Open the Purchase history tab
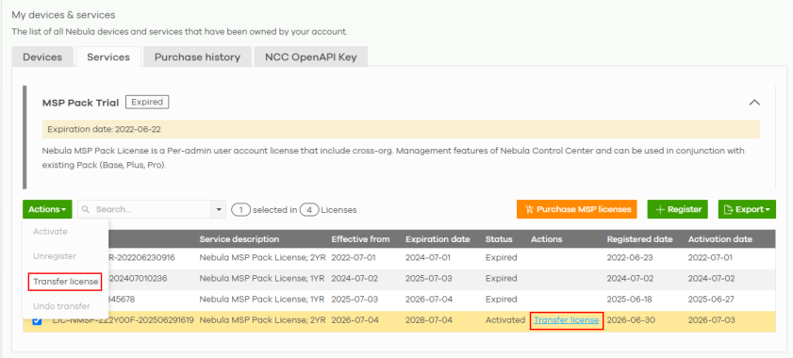 197,57
